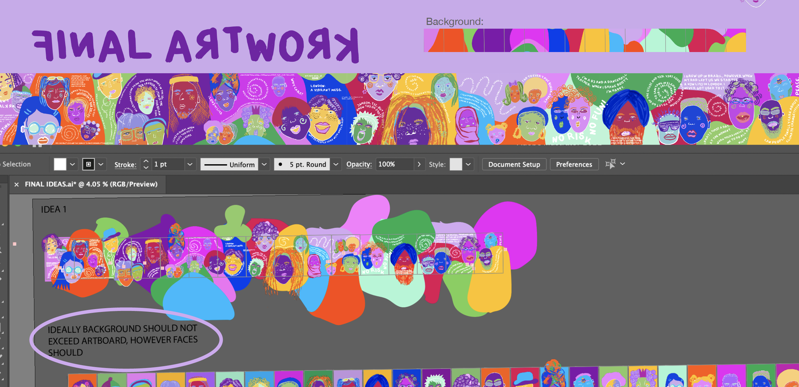Screen dimensions: 799x387
Task: Open the Stroke panel link
Action: (125, 165)
